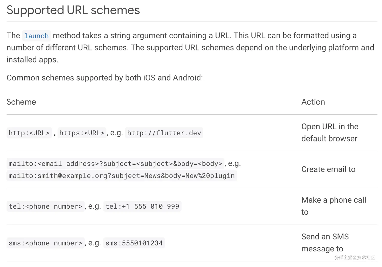Image resolution: width=382 pixels, height=267 pixels.
Task: Click the sms:<phone number> code snippet
Action: [45, 243]
